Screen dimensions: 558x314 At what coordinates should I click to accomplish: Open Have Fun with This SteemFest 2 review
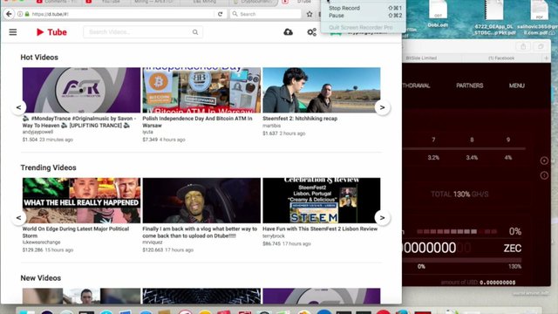(x=320, y=229)
